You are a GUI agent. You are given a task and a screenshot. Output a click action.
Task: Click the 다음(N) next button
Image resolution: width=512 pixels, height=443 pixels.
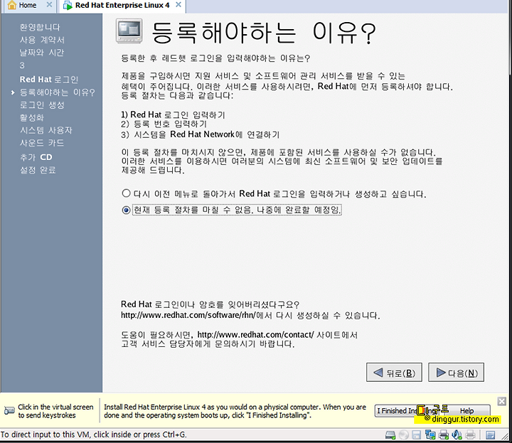tap(456, 372)
